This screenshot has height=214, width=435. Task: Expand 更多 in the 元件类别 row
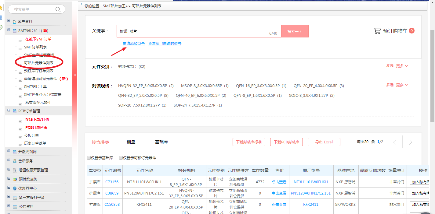402,66
